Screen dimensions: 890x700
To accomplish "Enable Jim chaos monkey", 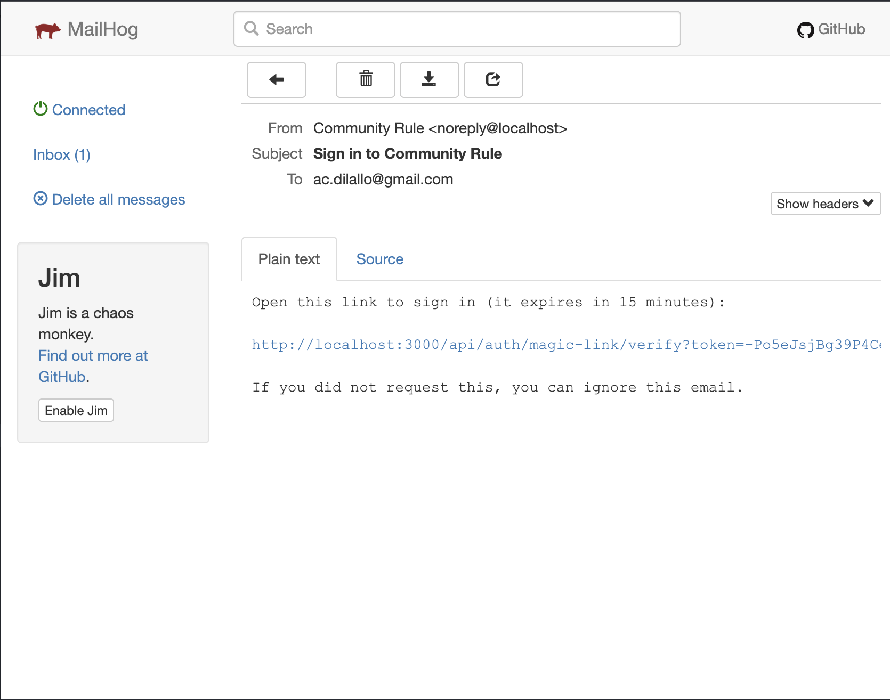I will coord(76,410).
